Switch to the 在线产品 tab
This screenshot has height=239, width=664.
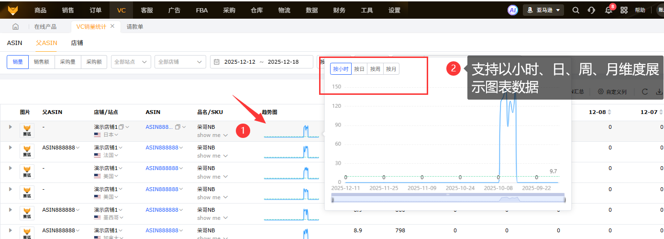[x=45, y=27]
